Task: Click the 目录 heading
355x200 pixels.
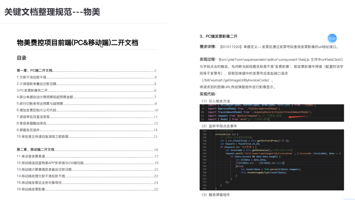Action: 22,58
